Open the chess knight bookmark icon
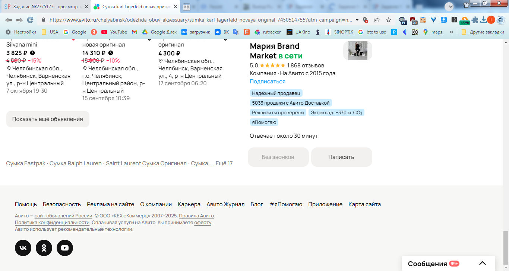Image resolution: width=509 pixels, height=271 pixels. pos(318,32)
